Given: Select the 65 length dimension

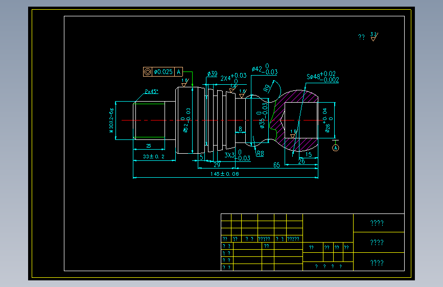Looking at the screenshot, I should tap(276, 165).
